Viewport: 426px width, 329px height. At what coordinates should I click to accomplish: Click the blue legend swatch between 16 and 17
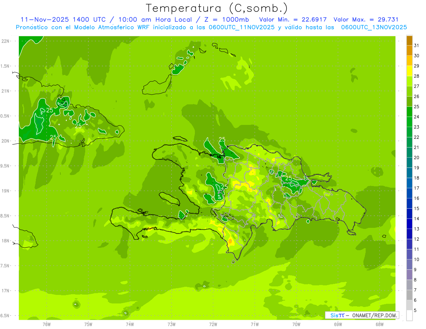coord(409,193)
